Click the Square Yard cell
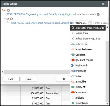Viewport: 110px width, 106px height. pyautogui.click(x=53, y=93)
